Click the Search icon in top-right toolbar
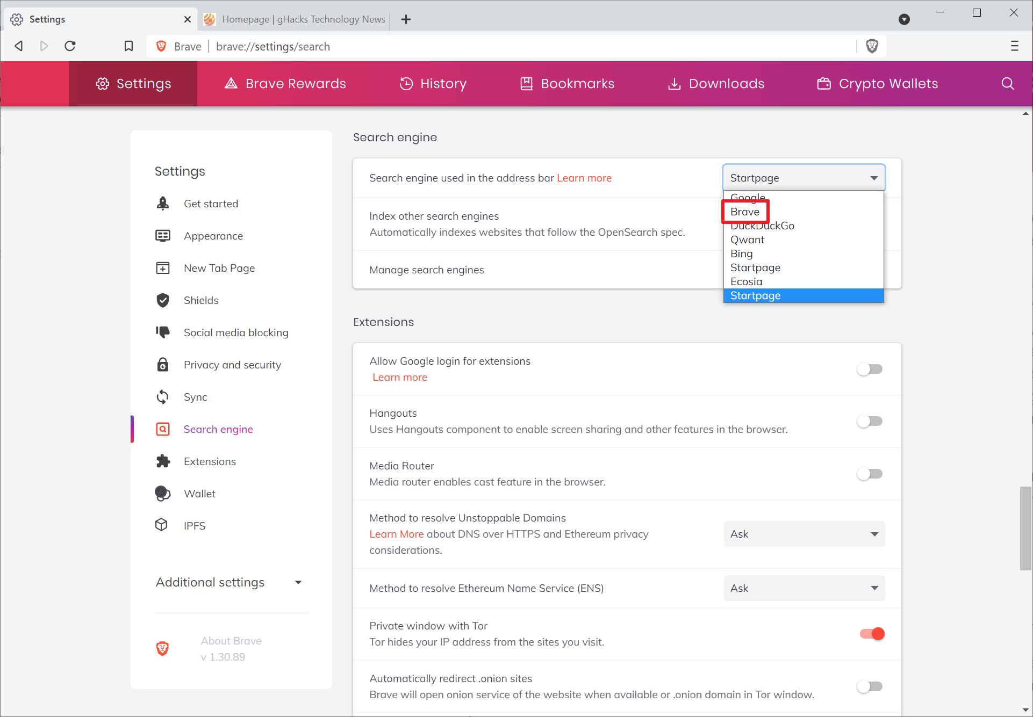Viewport: 1033px width, 717px height. (x=1008, y=83)
